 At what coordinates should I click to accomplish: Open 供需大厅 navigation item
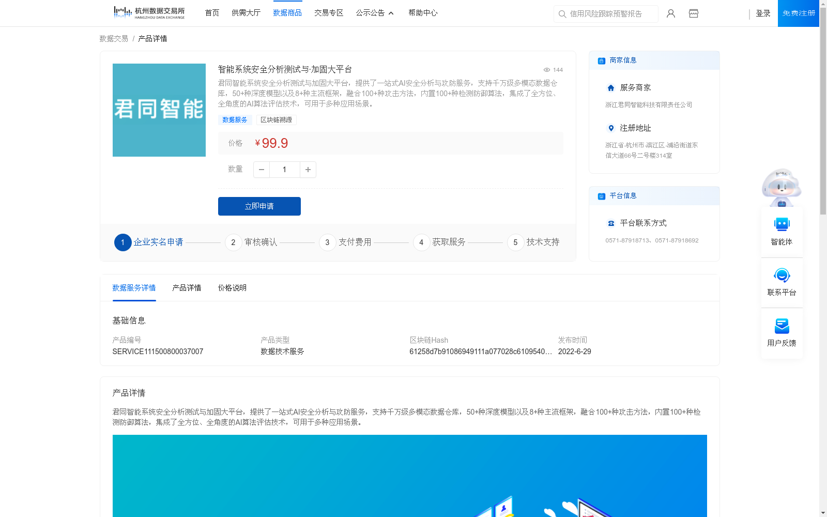246,13
